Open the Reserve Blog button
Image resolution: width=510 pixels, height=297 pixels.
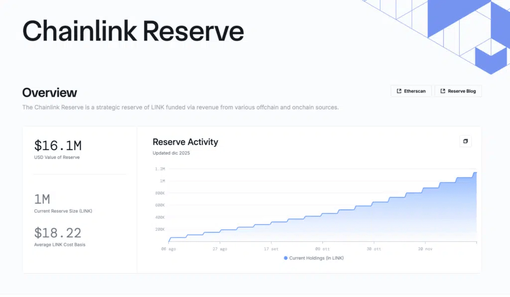(x=458, y=91)
